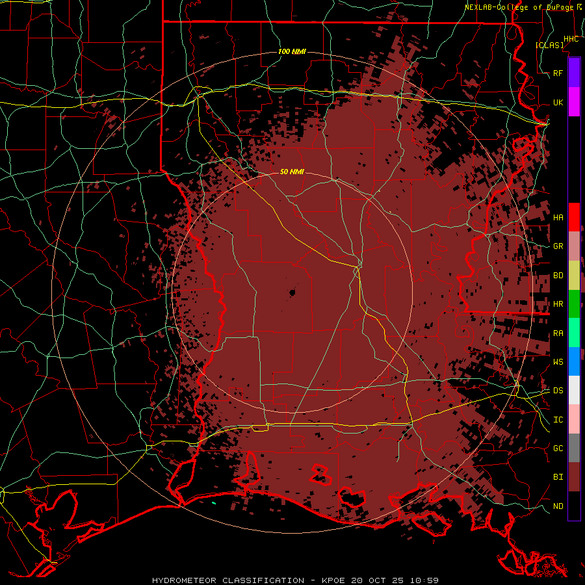Click the 'HHC' product code label
585x585 pixels.
571,39
